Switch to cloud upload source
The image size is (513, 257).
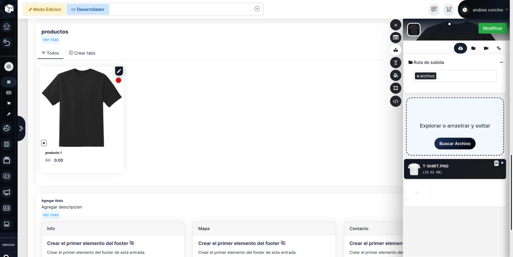(460, 48)
